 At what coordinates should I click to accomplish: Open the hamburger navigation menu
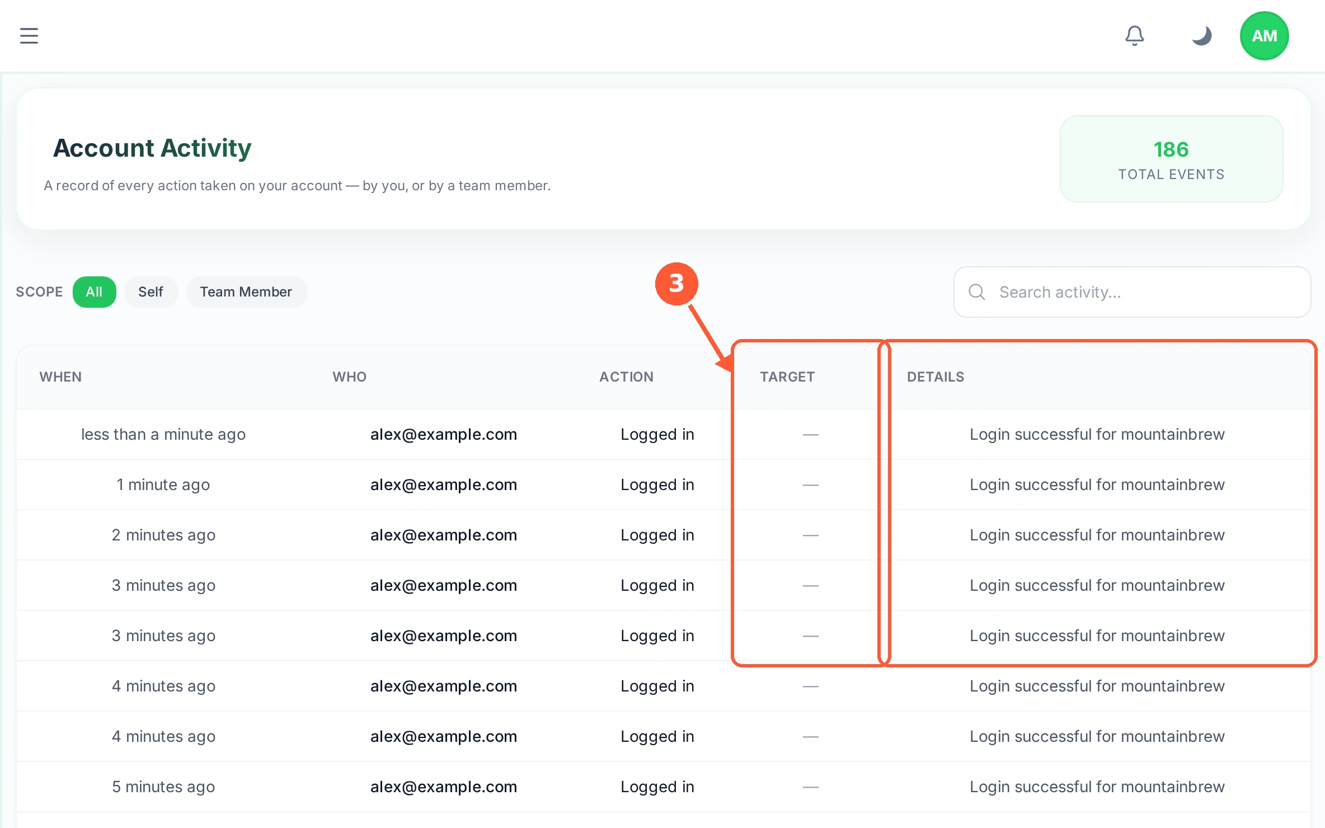(x=29, y=36)
